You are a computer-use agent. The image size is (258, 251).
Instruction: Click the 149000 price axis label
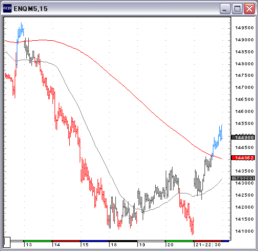pos(244,40)
